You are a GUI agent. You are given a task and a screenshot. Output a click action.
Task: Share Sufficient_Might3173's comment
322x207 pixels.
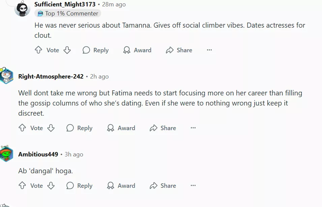click(179, 50)
